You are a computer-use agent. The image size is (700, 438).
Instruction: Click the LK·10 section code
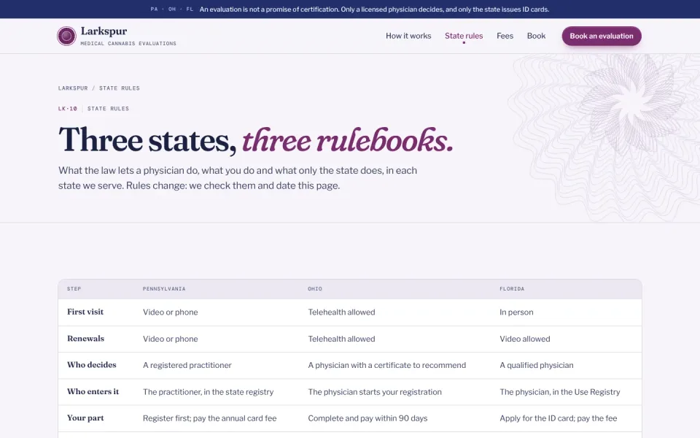coord(67,109)
